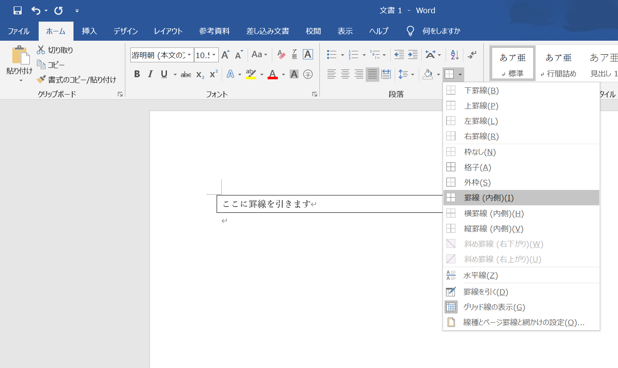Apply distributed alignment (均等割り付け)
The height and width of the screenshot is (368, 618).
pyautogui.click(x=386, y=74)
